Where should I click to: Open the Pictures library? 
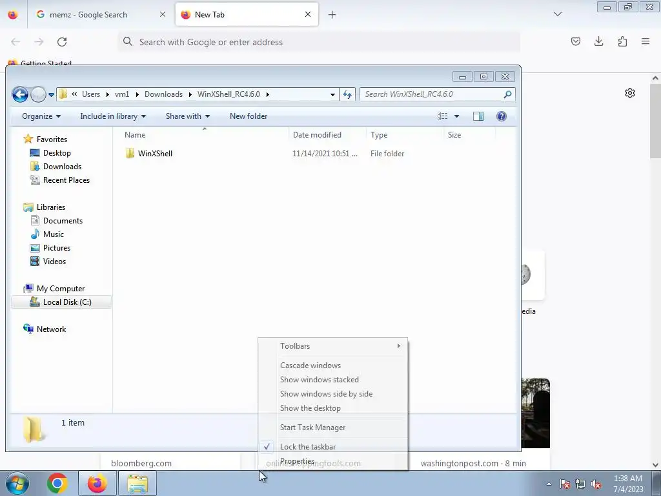(x=50, y=248)
